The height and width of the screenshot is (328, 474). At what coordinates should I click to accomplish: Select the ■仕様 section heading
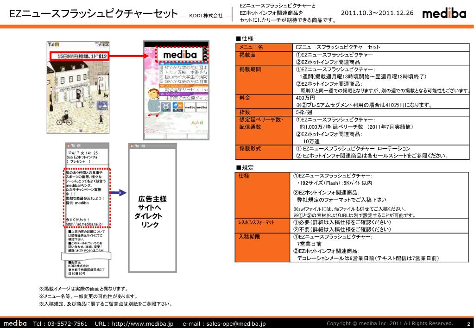click(x=245, y=38)
